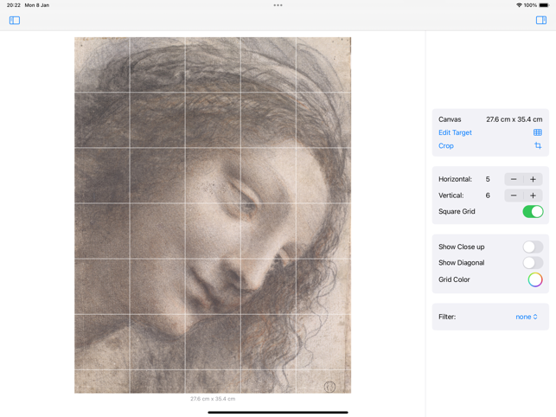Open the three-dot multitasking menu
The width and height of the screenshot is (556, 417).
tap(278, 5)
